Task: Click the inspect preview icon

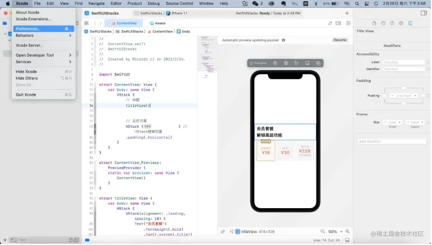Action: 286,63
